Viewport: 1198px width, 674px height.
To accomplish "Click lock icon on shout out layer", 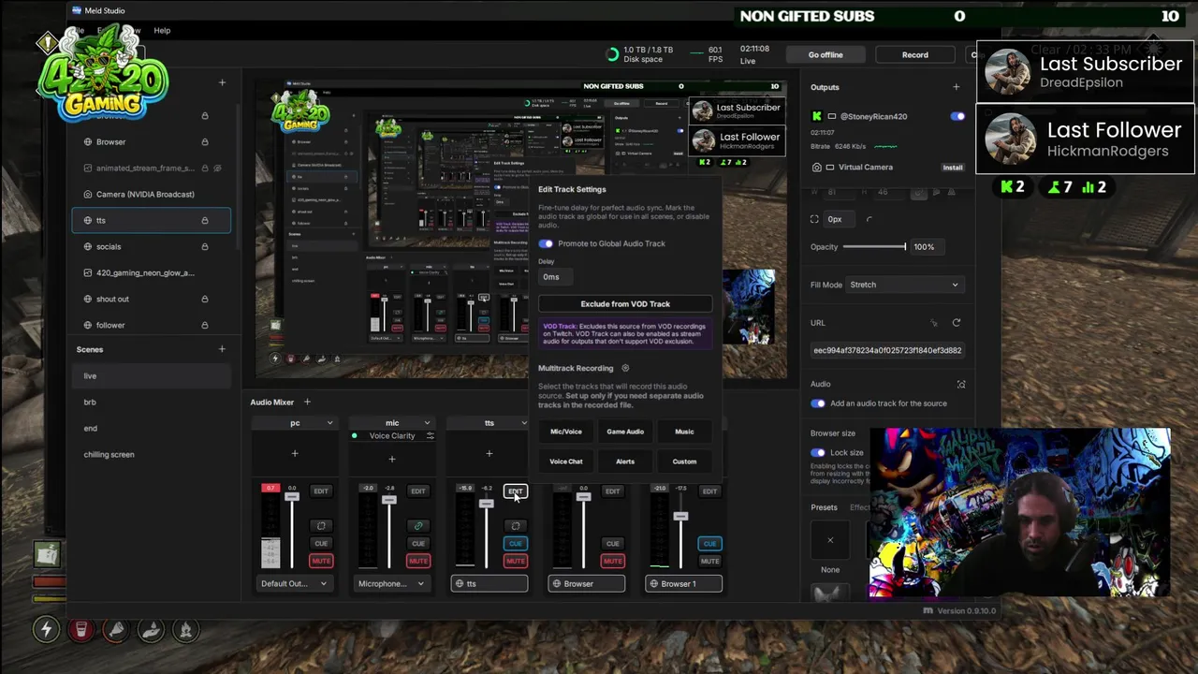I will coord(205,300).
